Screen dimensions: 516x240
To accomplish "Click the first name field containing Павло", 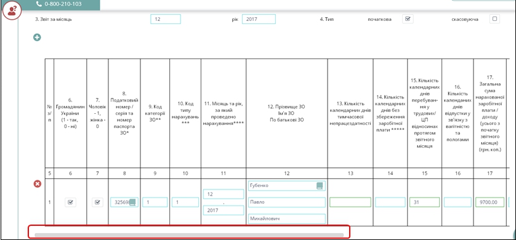I will click(x=286, y=202).
